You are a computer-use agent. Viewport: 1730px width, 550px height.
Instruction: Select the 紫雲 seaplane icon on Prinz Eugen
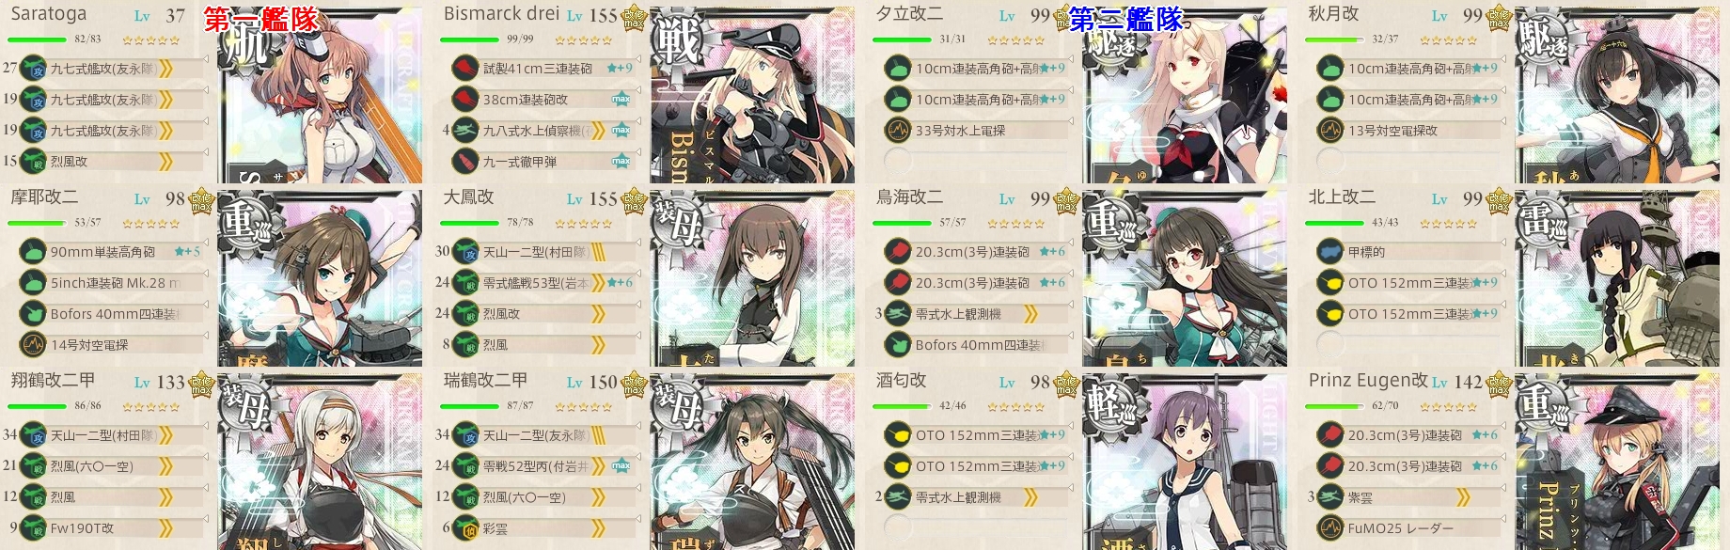1331,497
